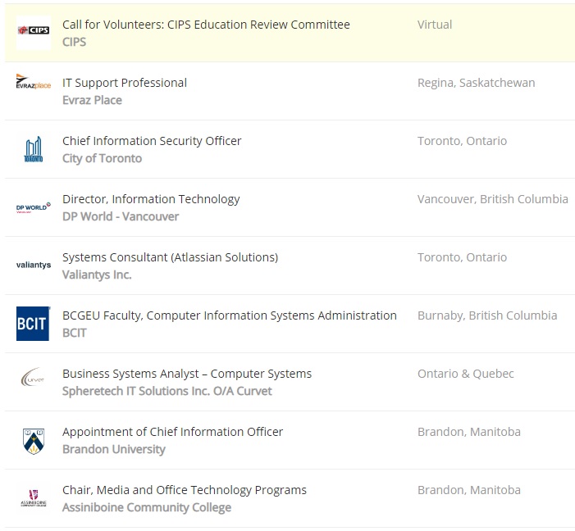Open Chief Information Security Officer listing

pos(152,141)
